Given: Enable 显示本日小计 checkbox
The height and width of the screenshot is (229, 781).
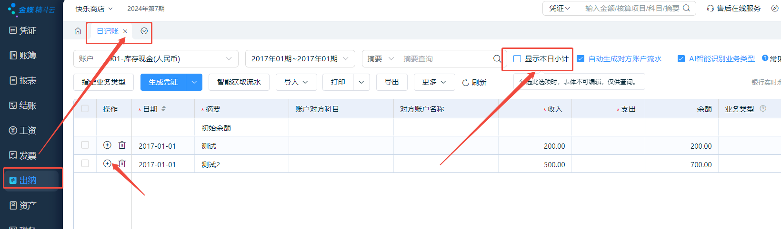Looking at the screenshot, I should pos(517,59).
